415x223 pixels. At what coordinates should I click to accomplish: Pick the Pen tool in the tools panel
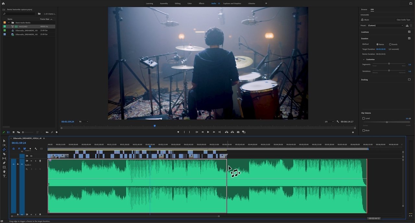(x=4, y=163)
